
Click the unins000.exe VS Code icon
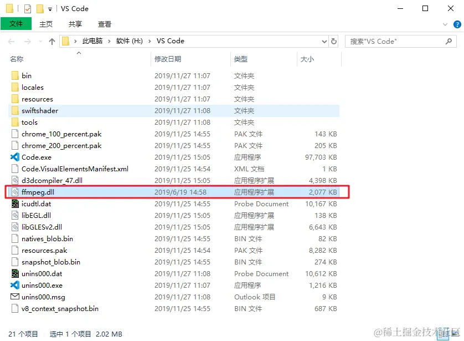click(15, 285)
